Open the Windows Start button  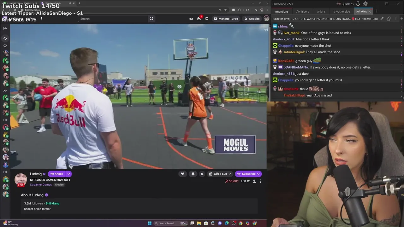150,223
